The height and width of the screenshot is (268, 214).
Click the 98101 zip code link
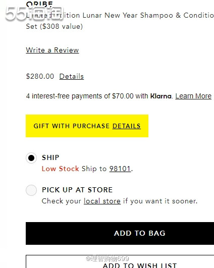tap(120, 169)
